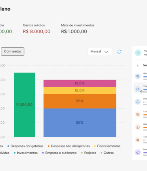This screenshot has width=147, height=171.
Task: Select the orange screen subscriptions category icon
Action: click(138, 127)
